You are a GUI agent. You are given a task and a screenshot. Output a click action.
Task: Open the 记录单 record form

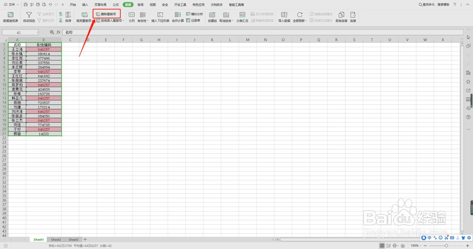[193, 20]
